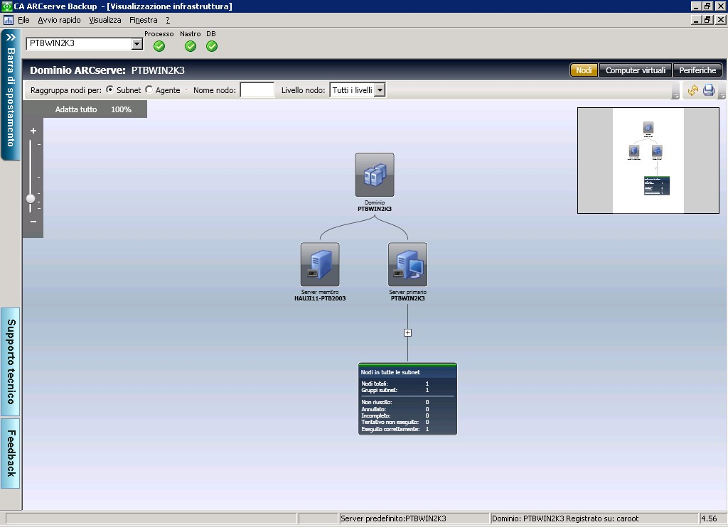728x527 pixels.
Task: Switch to Computer virtuali view
Action: pos(635,70)
